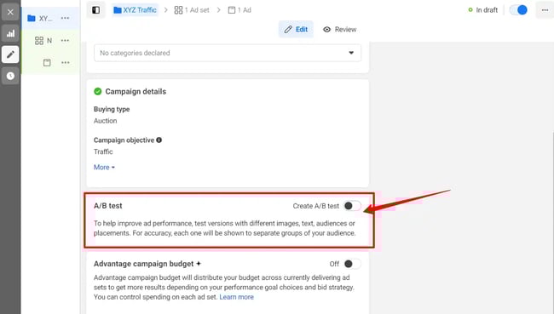The height and width of the screenshot is (314, 554).
Task: Select the pencil edit icon in sidebar
Action: pyautogui.click(x=10, y=54)
